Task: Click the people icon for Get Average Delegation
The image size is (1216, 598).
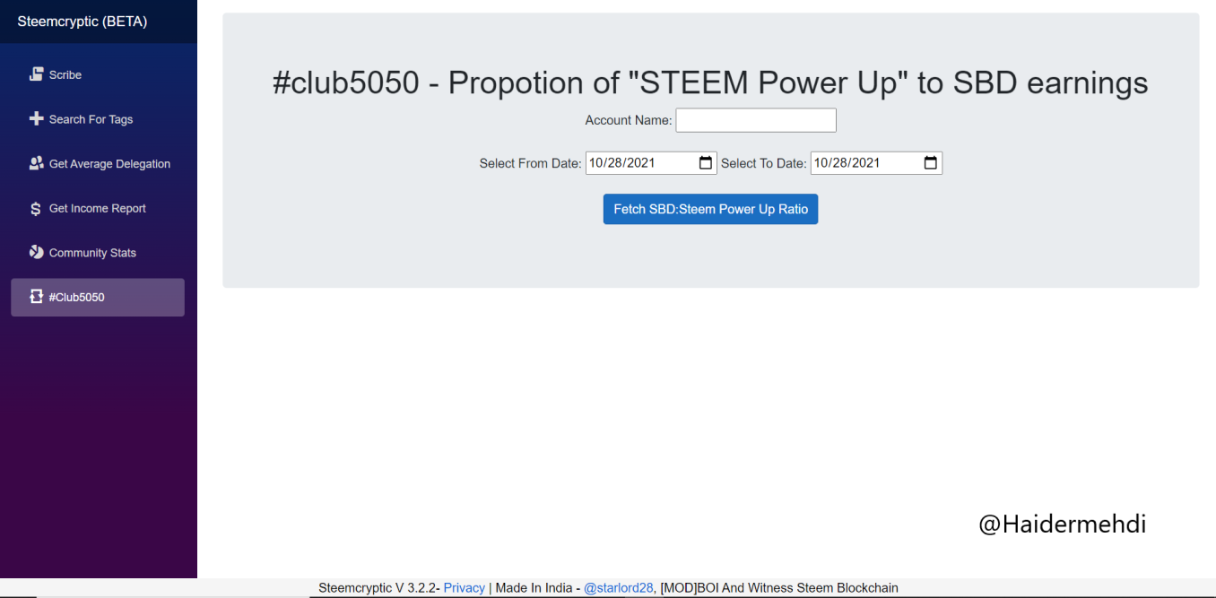Action: (x=36, y=163)
